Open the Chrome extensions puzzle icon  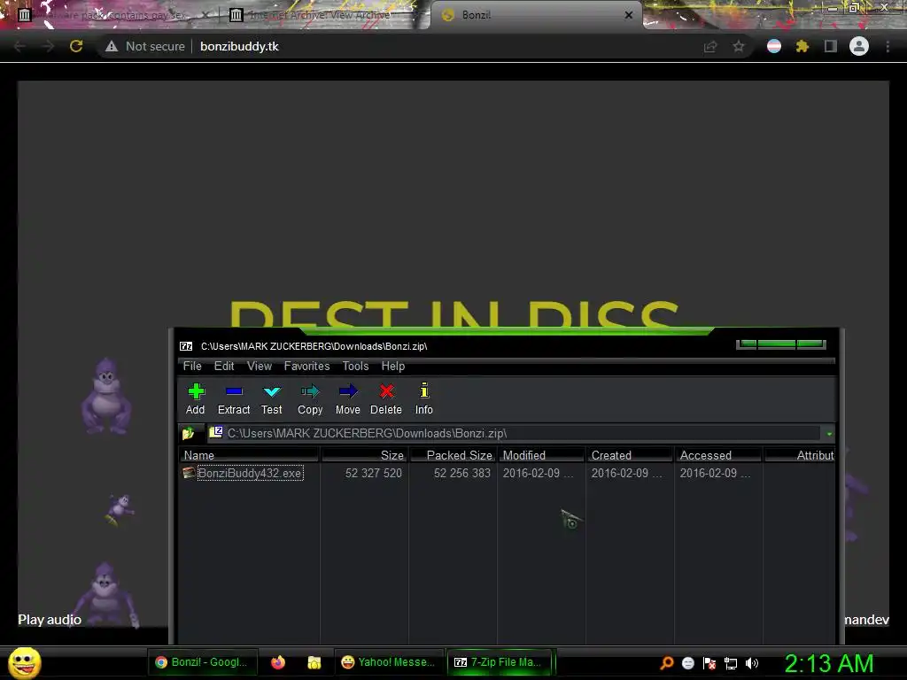click(802, 46)
